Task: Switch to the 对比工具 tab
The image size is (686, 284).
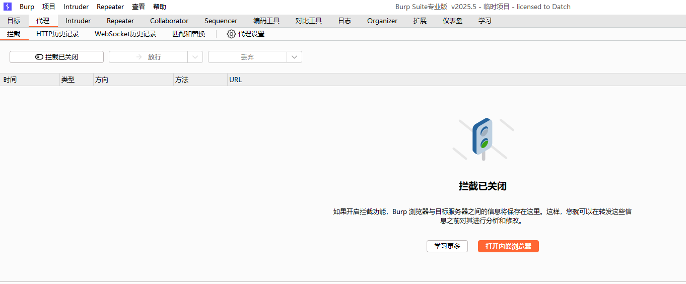Action: [x=309, y=21]
